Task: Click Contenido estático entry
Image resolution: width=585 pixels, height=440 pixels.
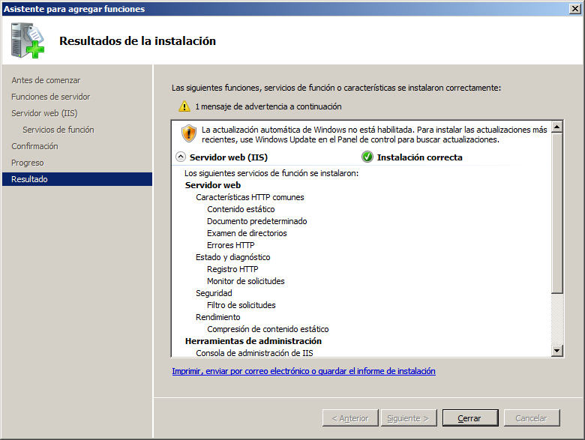Action: pos(241,209)
